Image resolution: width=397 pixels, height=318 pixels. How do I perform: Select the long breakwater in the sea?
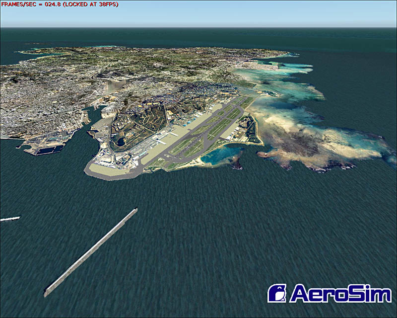point(91,252)
